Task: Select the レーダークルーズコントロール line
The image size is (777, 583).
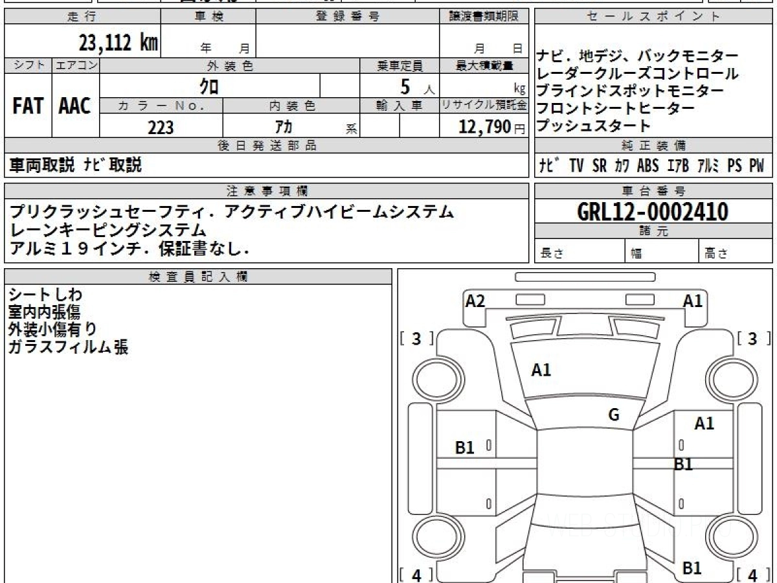Action: (x=637, y=74)
